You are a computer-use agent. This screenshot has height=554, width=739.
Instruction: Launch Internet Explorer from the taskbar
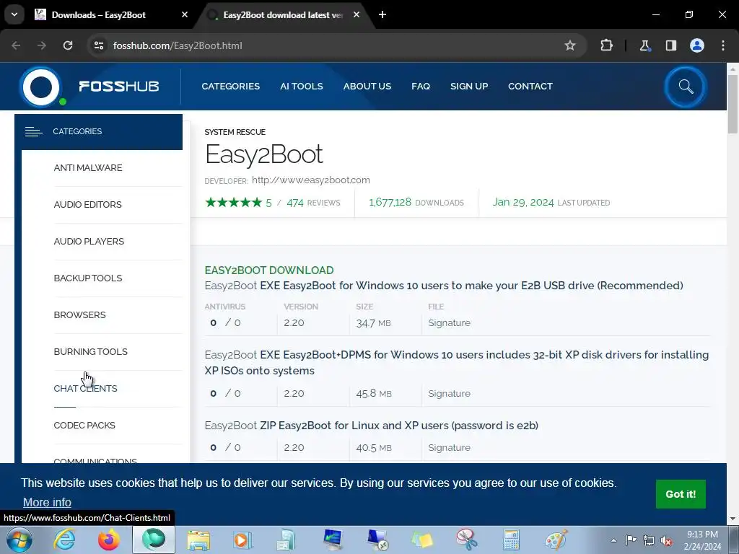64,540
